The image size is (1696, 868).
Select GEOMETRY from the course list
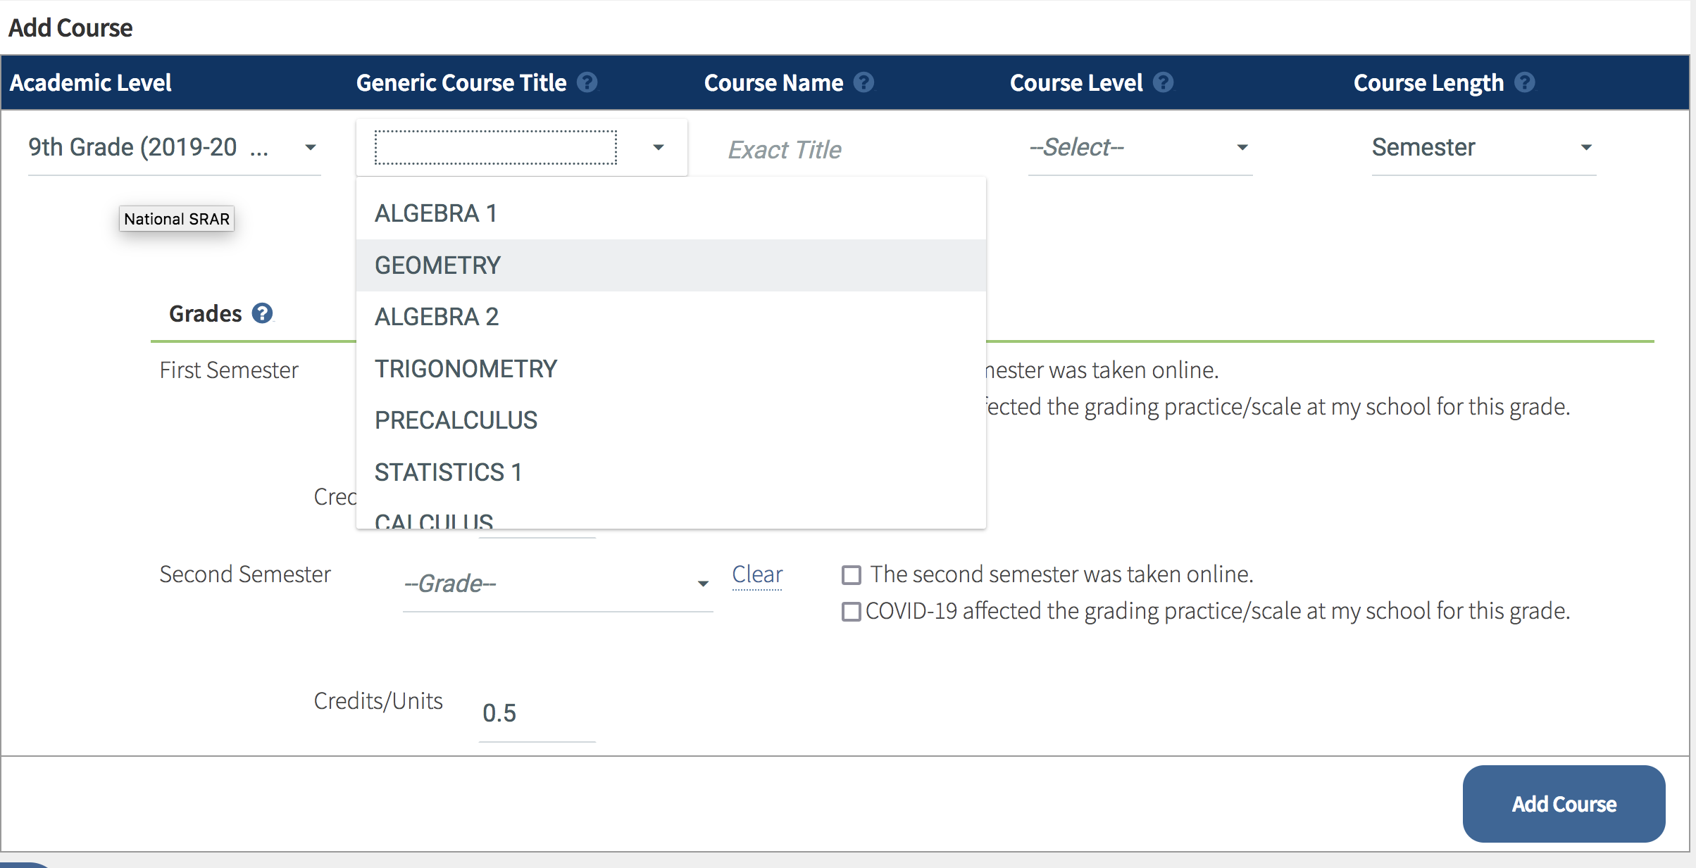coord(437,265)
